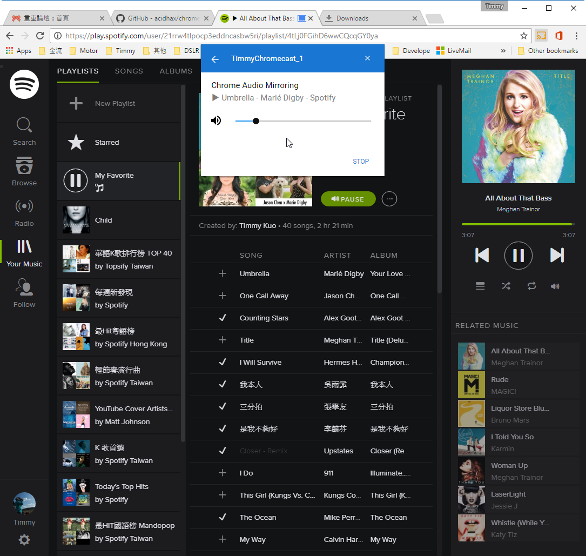Switch to ALBUMS tab
Image resolution: width=586 pixels, height=556 pixels.
pyautogui.click(x=176, y=71)
